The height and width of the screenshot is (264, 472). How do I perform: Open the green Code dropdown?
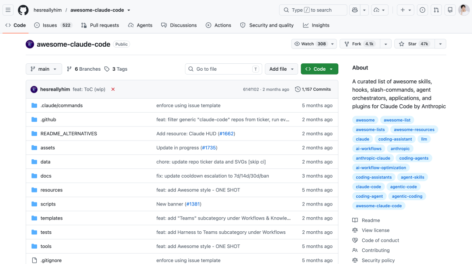(x=319, y=69)
